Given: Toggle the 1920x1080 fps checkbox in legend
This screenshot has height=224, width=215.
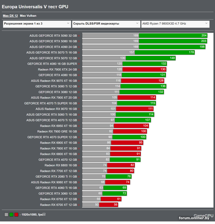Looking at the screenshot, I should 44,214.
